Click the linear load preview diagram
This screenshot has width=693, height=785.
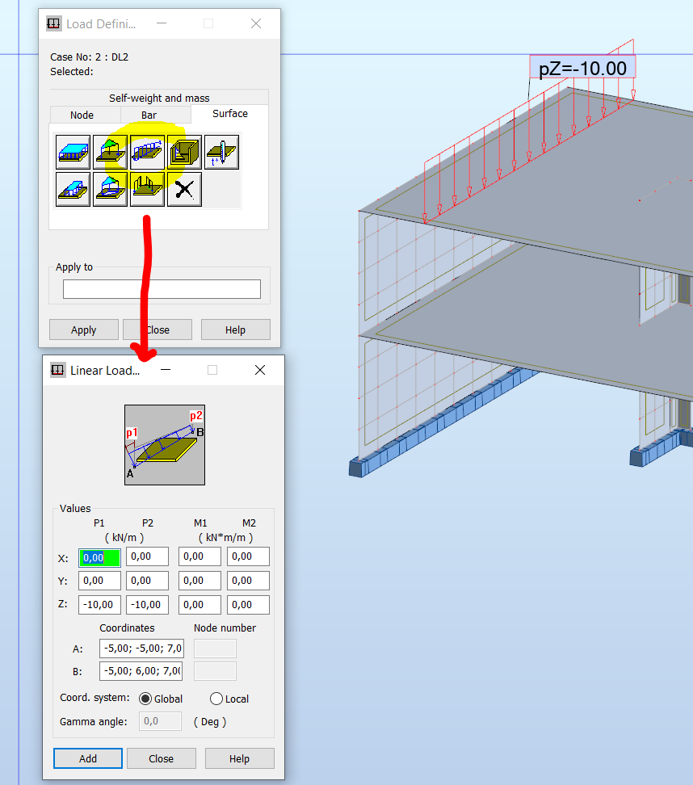click(x=164, y=444)
